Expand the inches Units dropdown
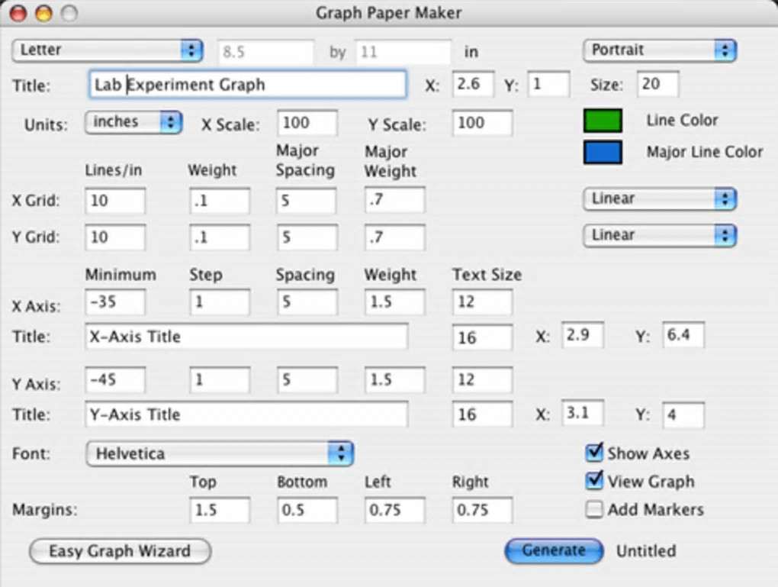 [x=133, y=122]
